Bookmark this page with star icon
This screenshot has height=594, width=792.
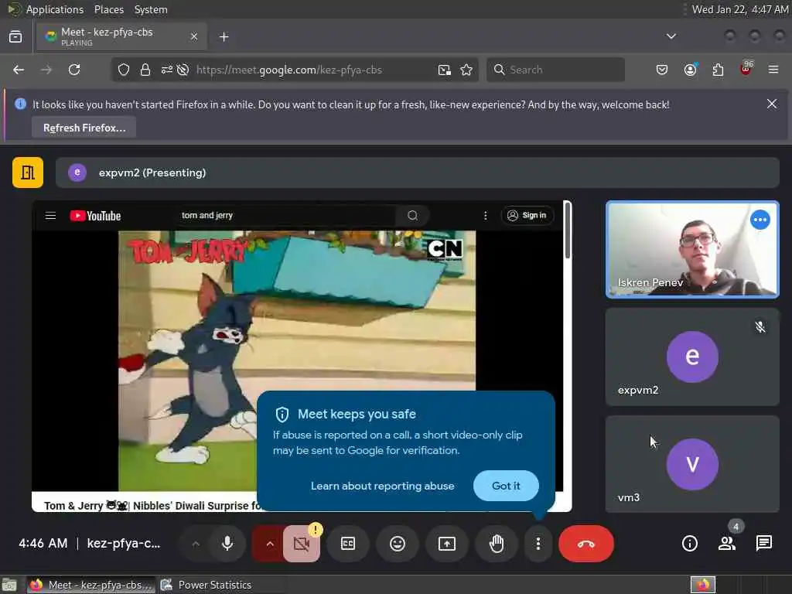(466, 70)
